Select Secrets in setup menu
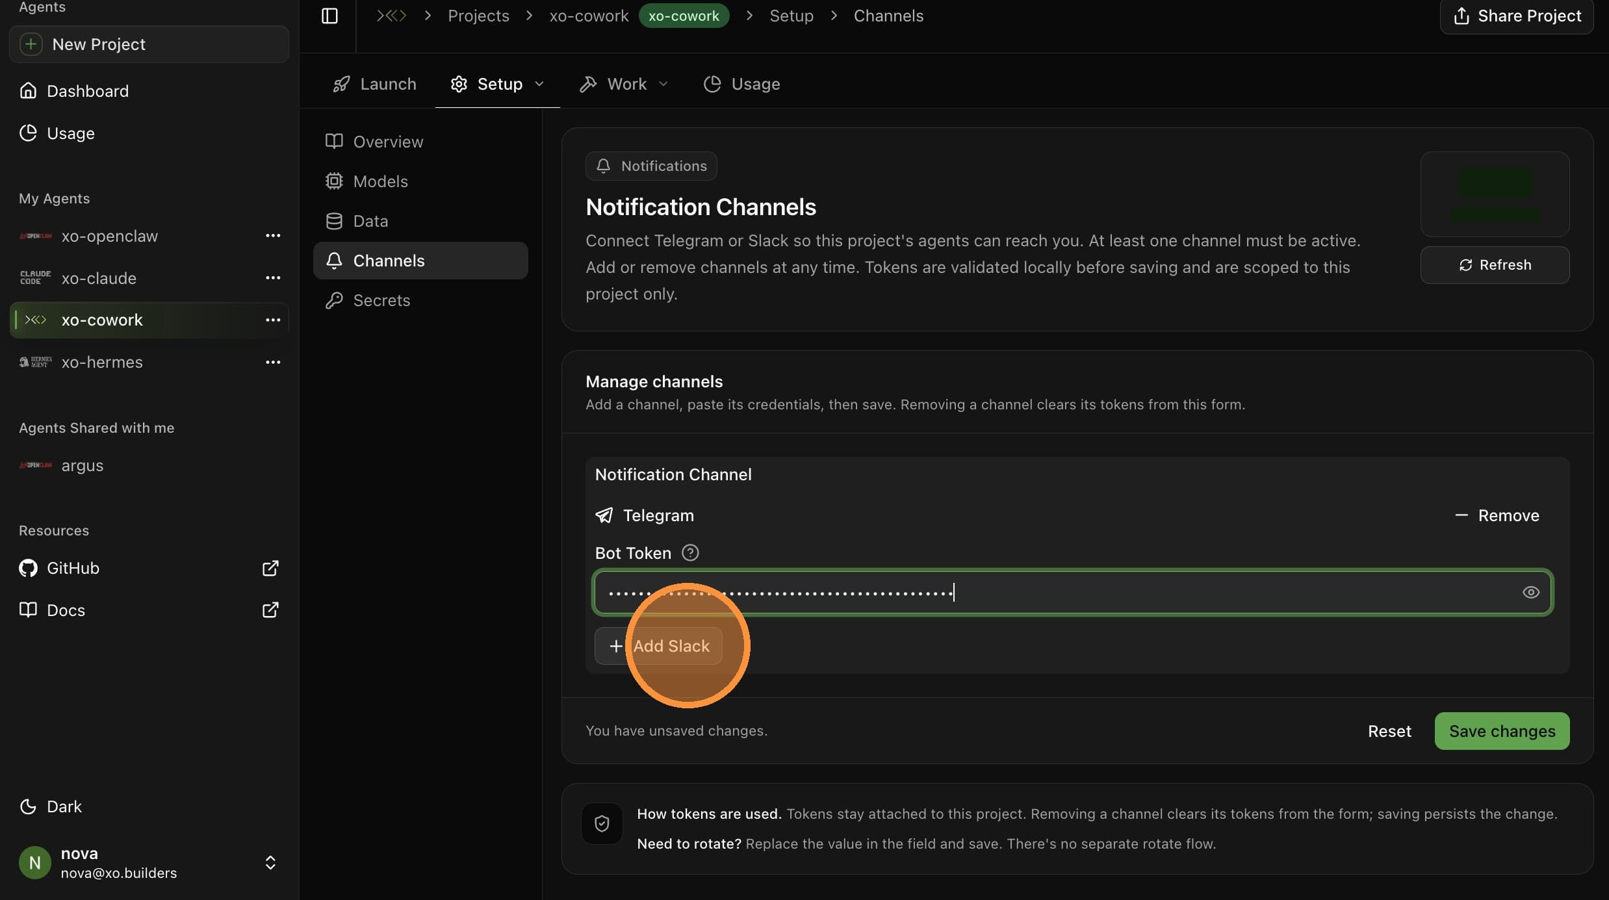 coord(420,300)
